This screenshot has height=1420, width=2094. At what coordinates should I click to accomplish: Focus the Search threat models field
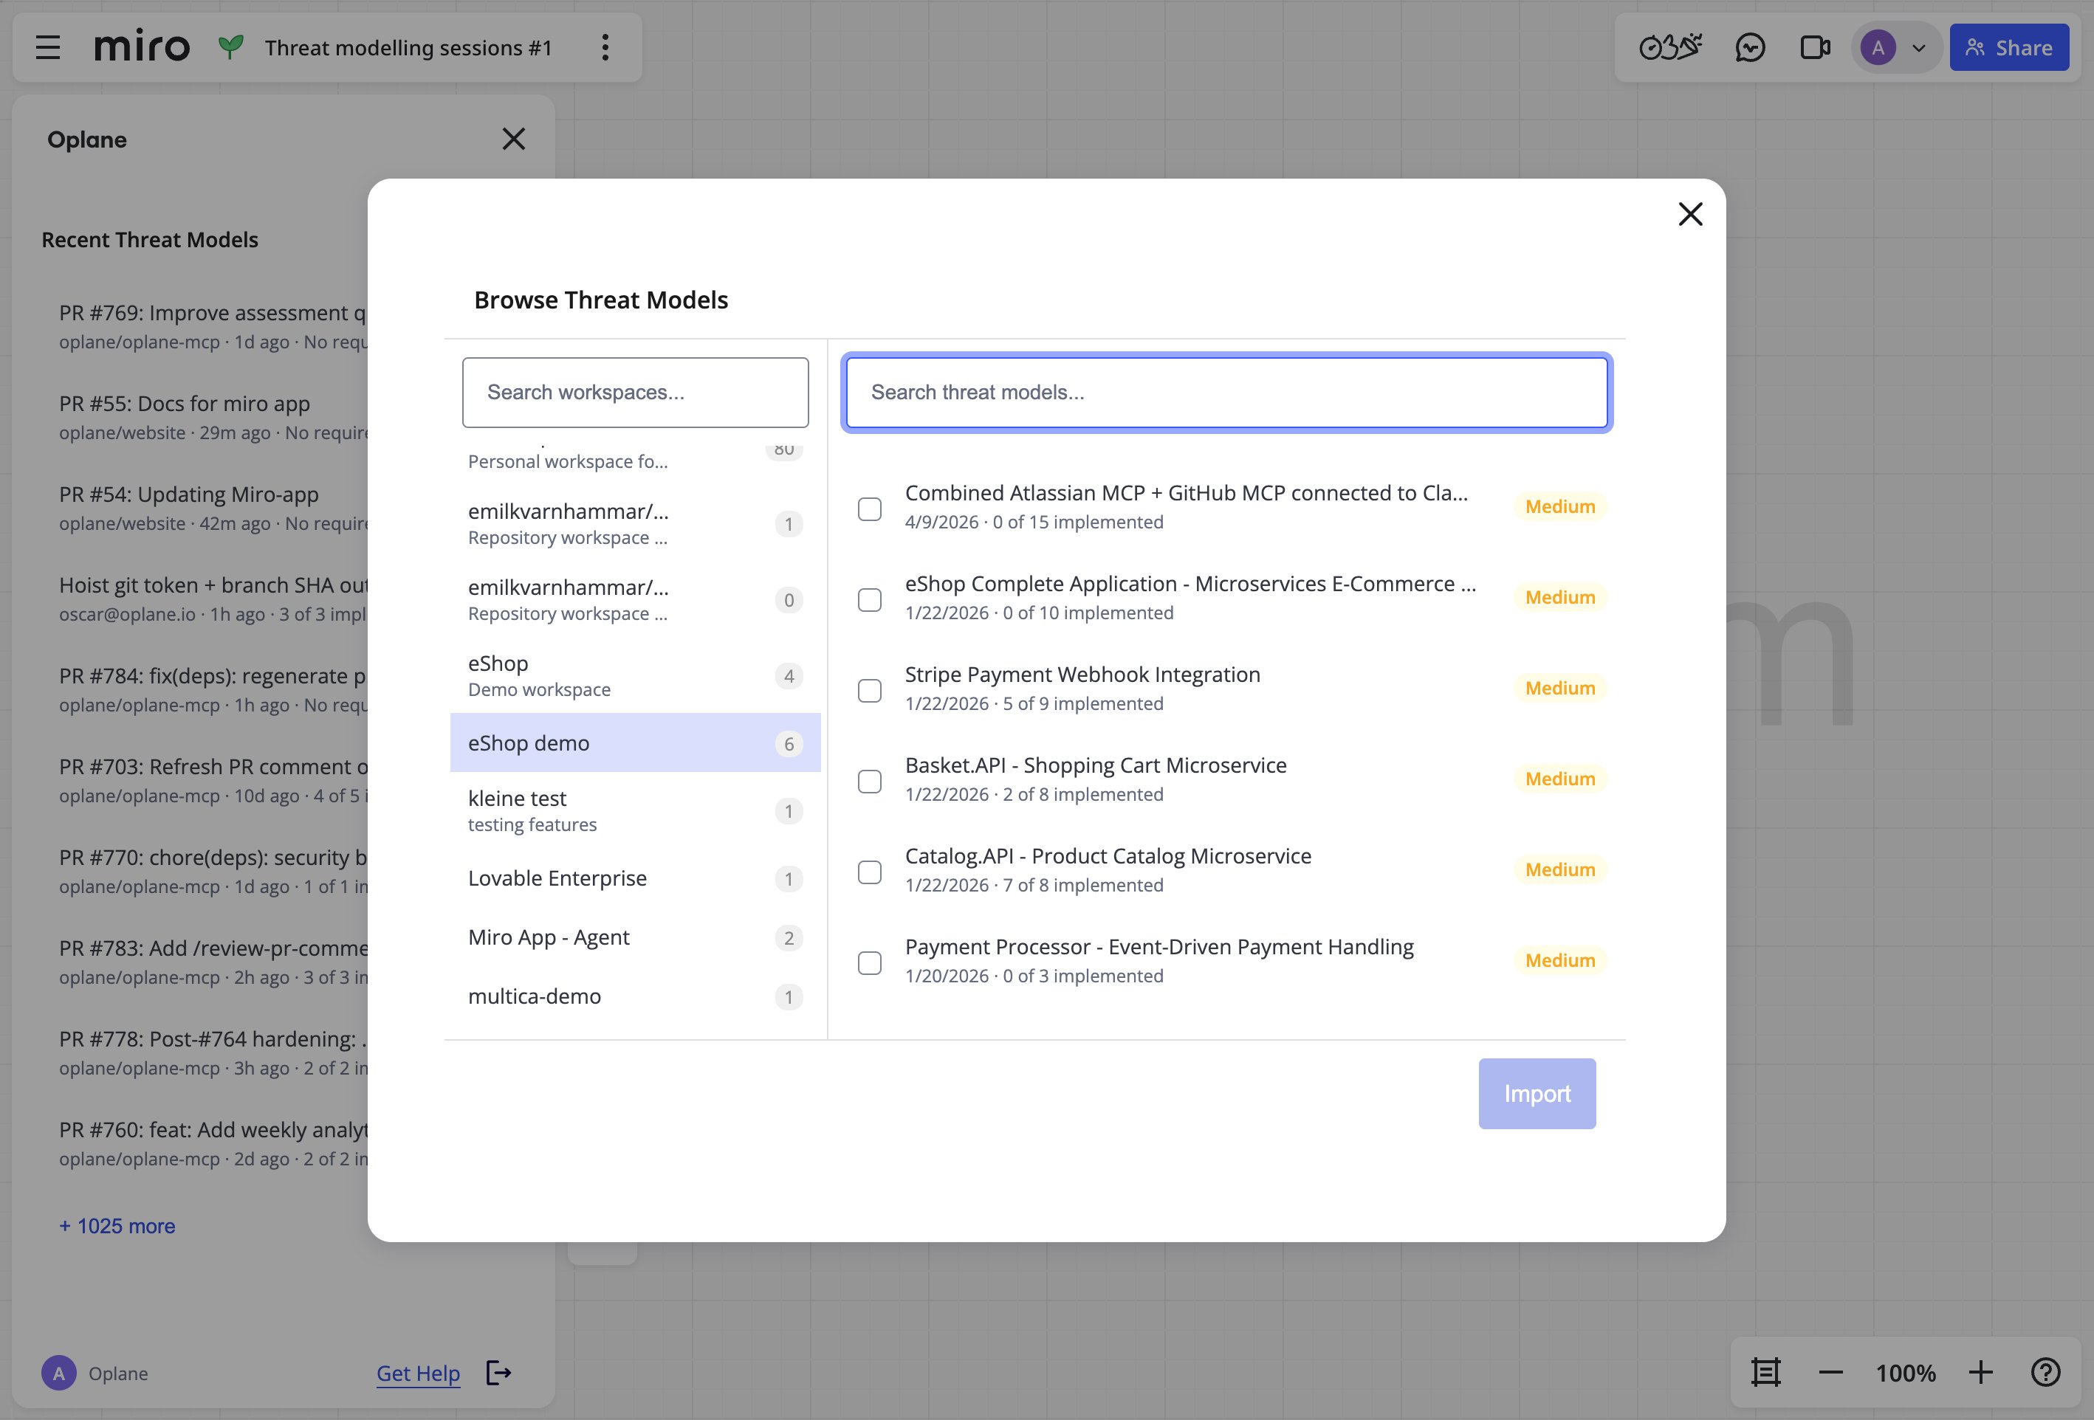click(1226, 393)
